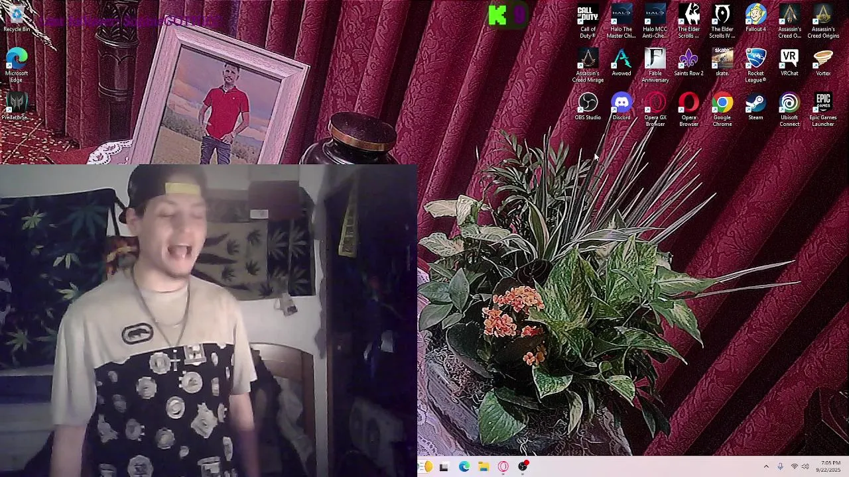849x477 pixels.
Task: Select the Opera Browser desktop shortcut
Action: [x=688, y=110]
